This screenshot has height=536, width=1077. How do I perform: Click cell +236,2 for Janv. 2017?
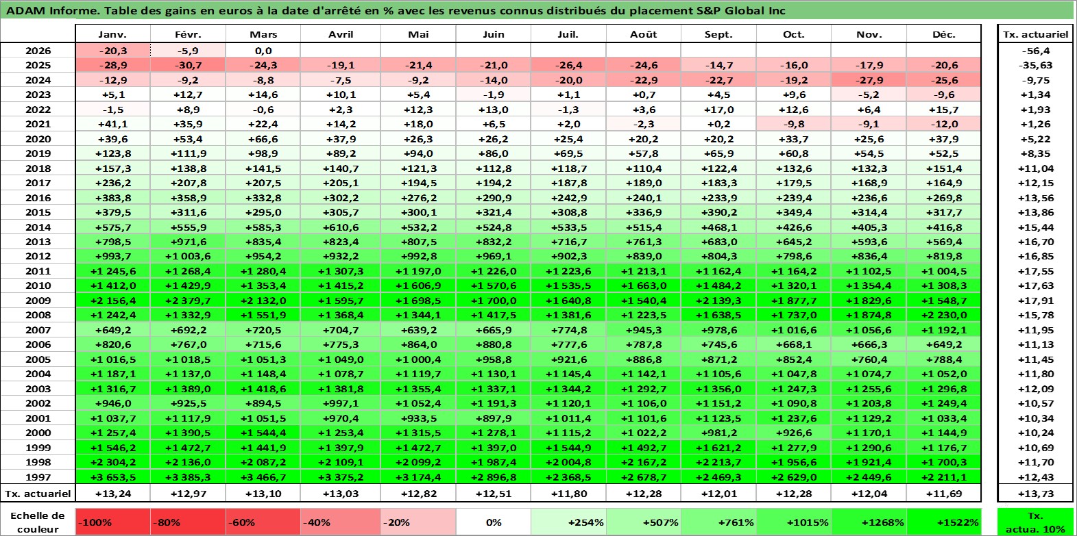112,183
